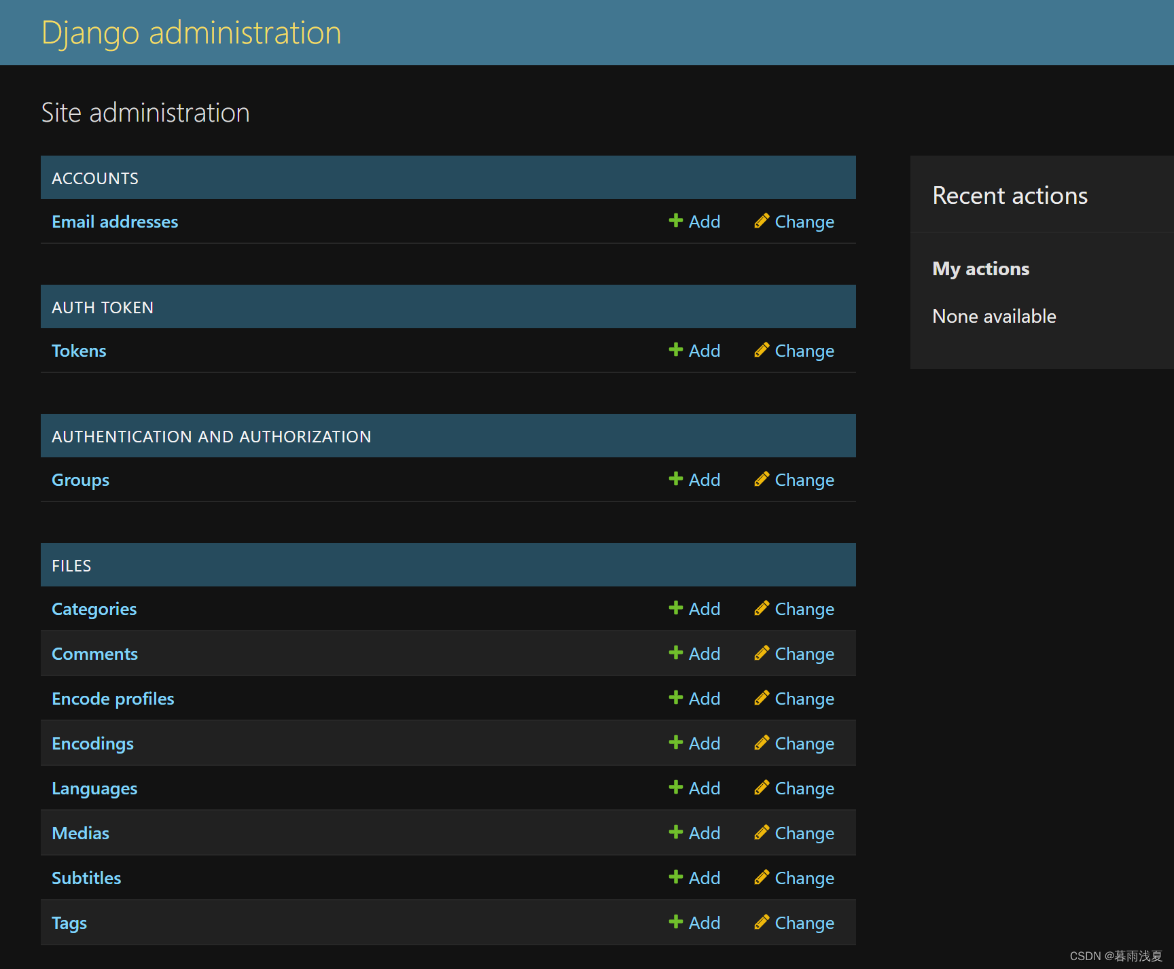
Task: Open the Tokens model list
Action: (x=79, y=351)
